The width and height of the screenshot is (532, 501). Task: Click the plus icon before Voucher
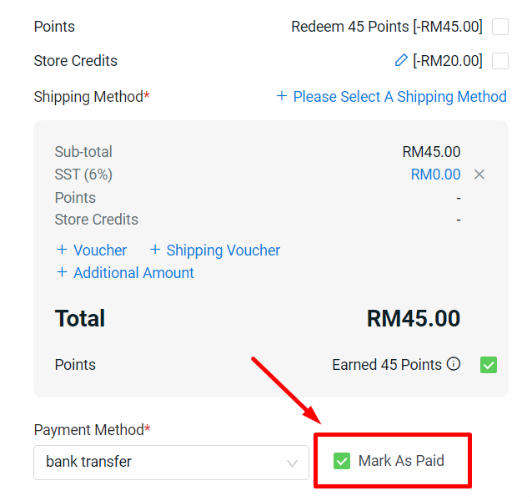[62, 250]
